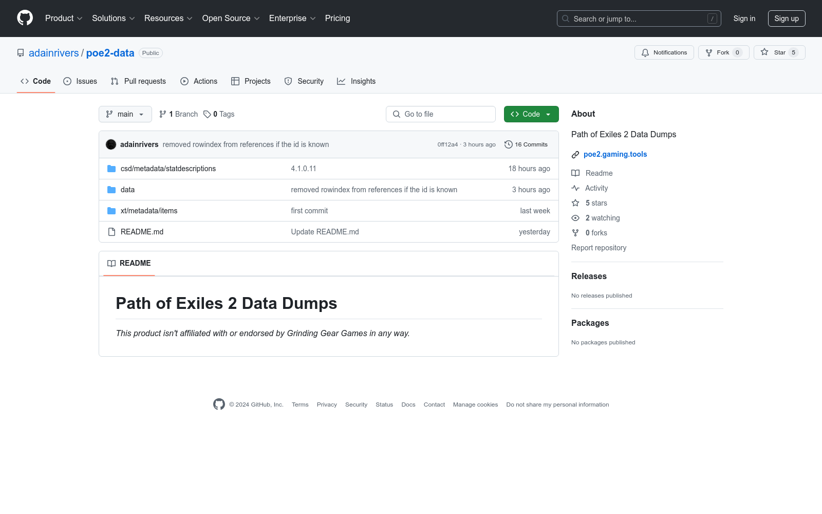Click the branch icon next to 1 Branch
This screenshot has width=822, height=514.
point(163,114)
